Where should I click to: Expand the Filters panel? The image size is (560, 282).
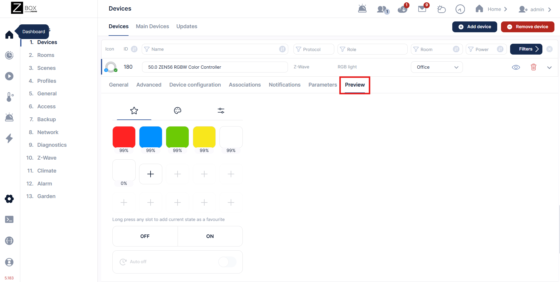[x=526, y=49]
